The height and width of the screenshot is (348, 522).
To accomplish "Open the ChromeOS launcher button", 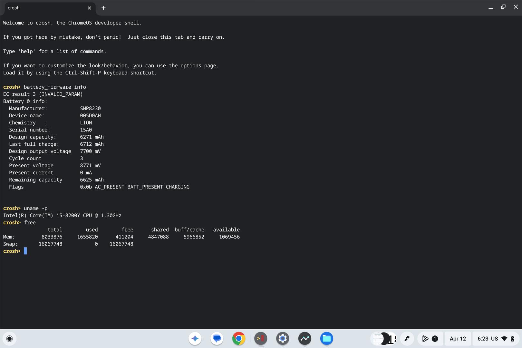I will [9, 339].
